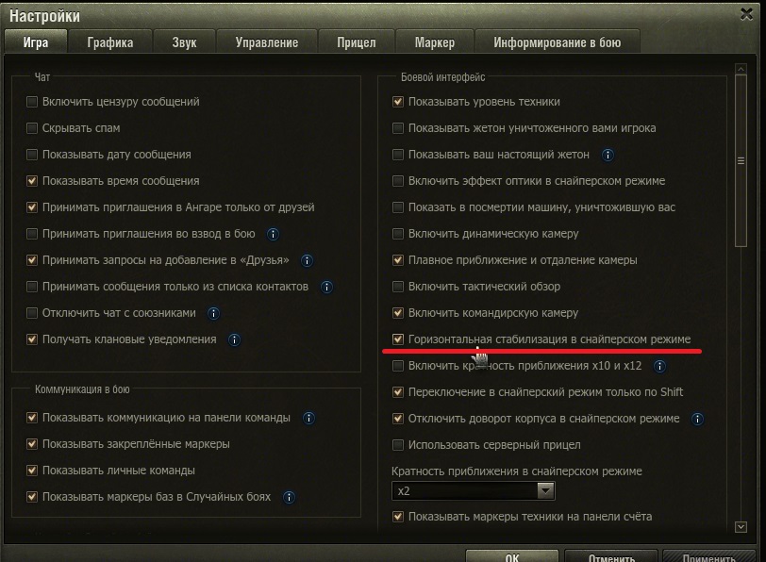This screenshot has height=562, width=766.
Task: Confirm settings with ОК button
Action: [512, 556]
